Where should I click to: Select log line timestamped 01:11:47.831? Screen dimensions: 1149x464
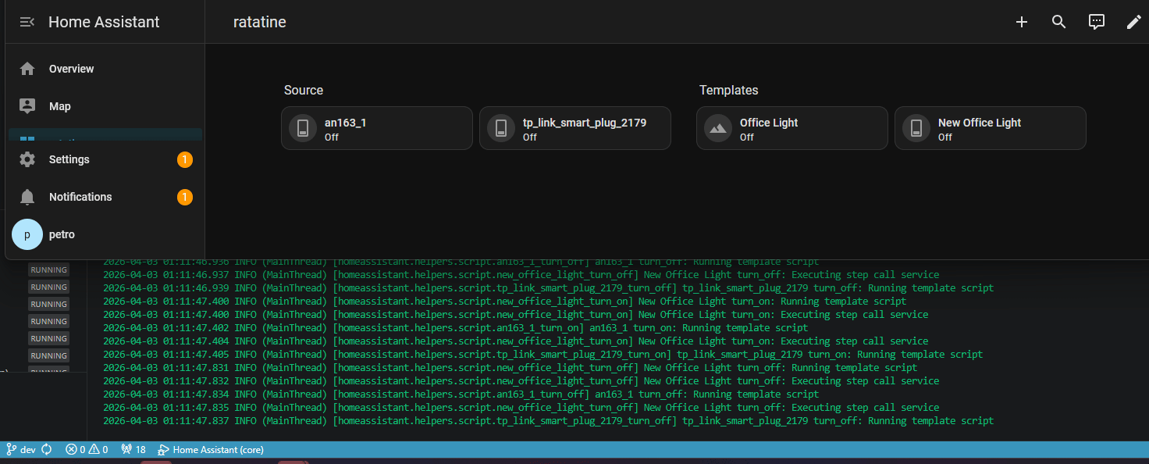(510, 367)
